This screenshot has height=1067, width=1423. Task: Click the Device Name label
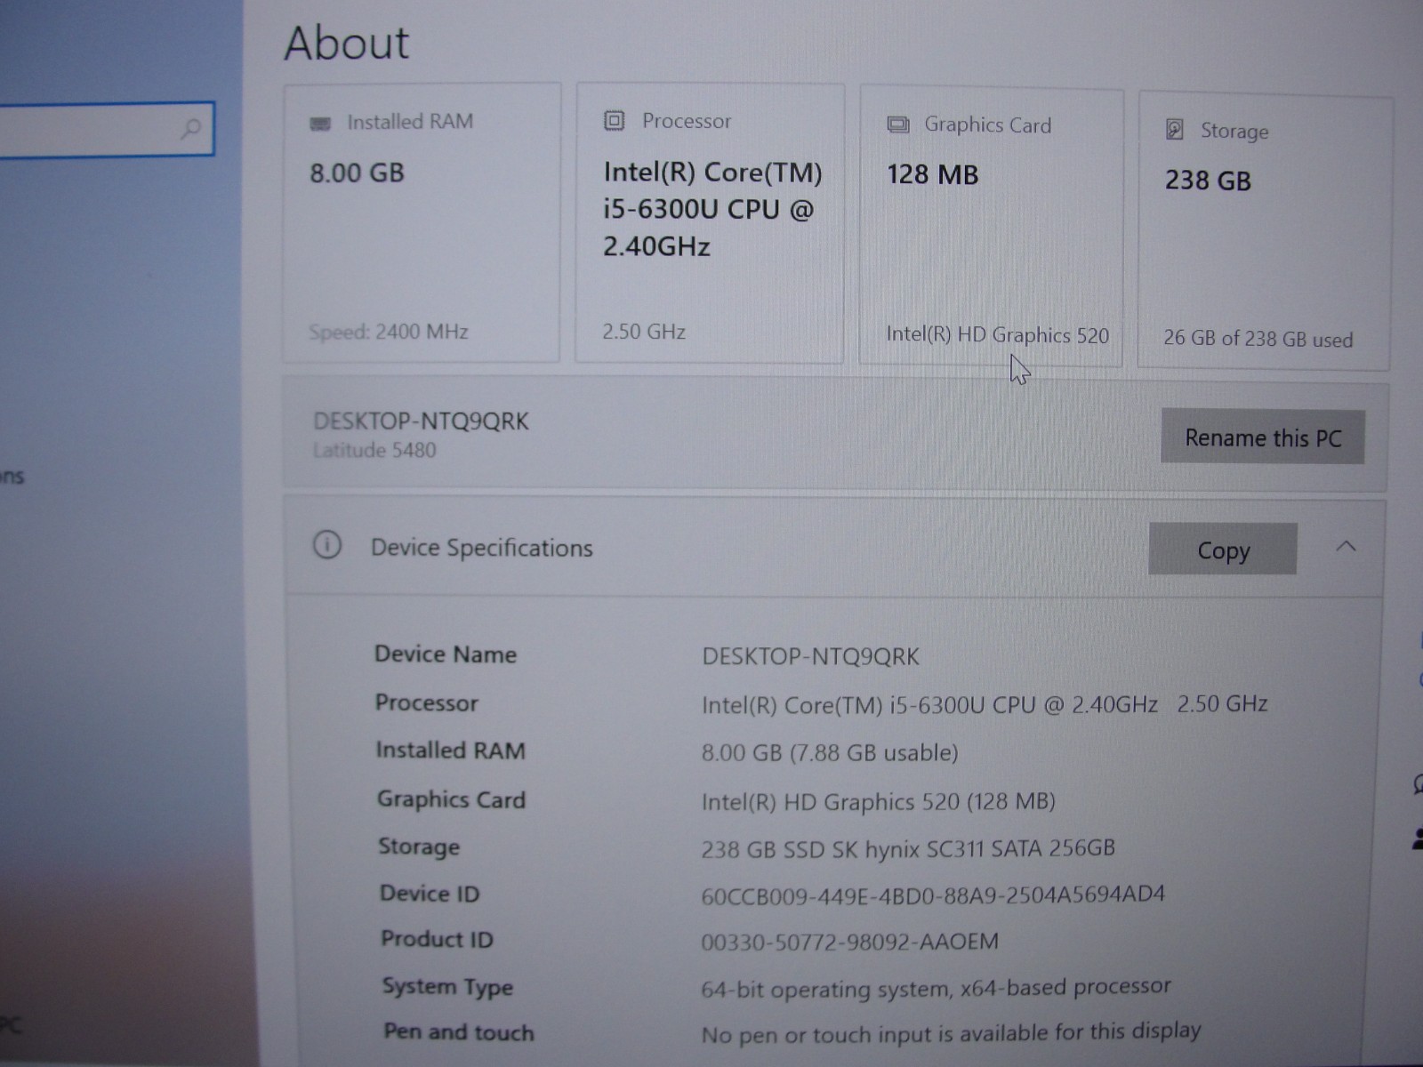pyautogui.click(x=445, y=654)
